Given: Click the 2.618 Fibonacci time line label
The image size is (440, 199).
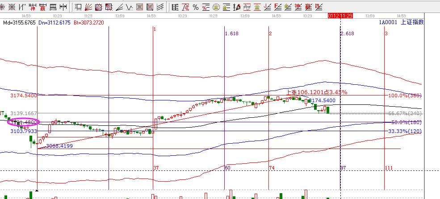Looking at the screenshot, I should (x=348, y=33).
